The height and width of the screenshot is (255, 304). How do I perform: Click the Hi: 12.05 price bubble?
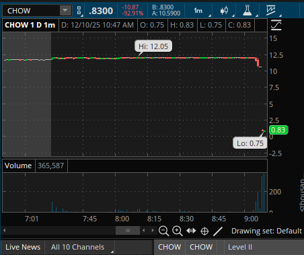point(153,46)
